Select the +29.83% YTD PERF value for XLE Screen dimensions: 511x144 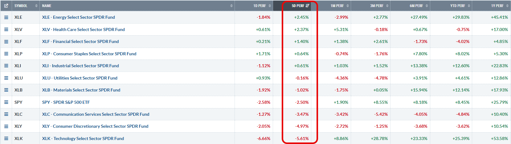[x=461, y=17]
